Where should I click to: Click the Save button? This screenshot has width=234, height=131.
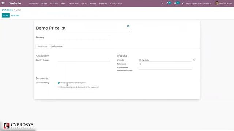click(5, 15)
